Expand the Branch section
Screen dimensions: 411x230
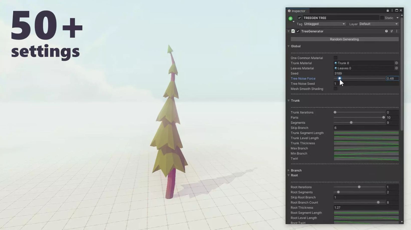(289, 170)
